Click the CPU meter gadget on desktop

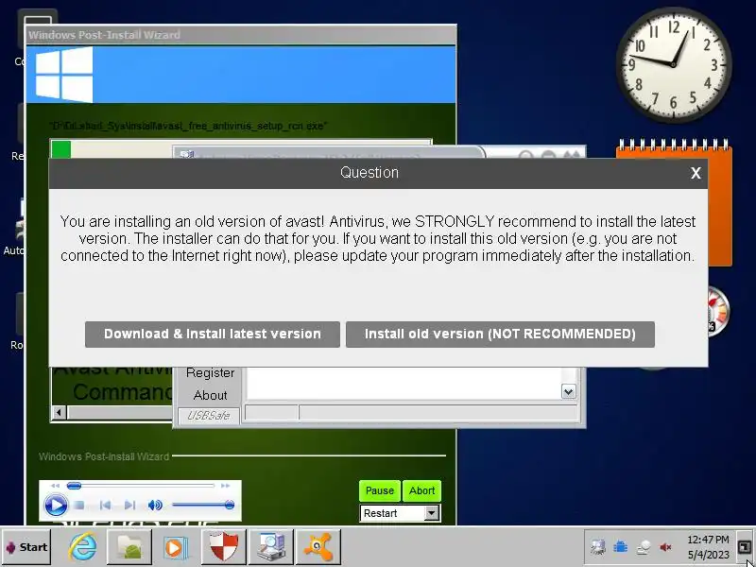pyautogui.click(x=717, y=311)
